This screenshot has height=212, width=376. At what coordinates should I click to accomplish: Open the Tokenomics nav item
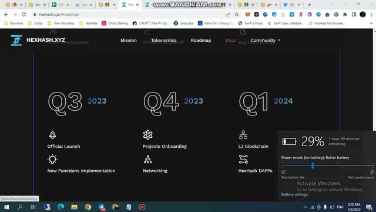(163, 41)
